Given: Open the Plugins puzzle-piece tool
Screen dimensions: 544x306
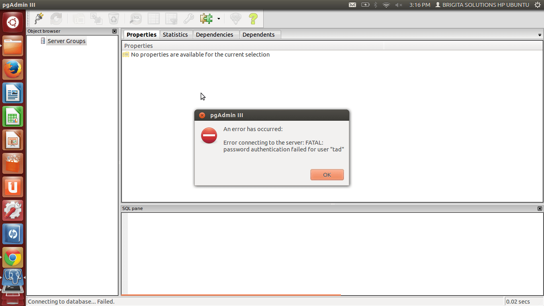Looking at the screenshot, I should pyautogui.click(x=206, y=19).
